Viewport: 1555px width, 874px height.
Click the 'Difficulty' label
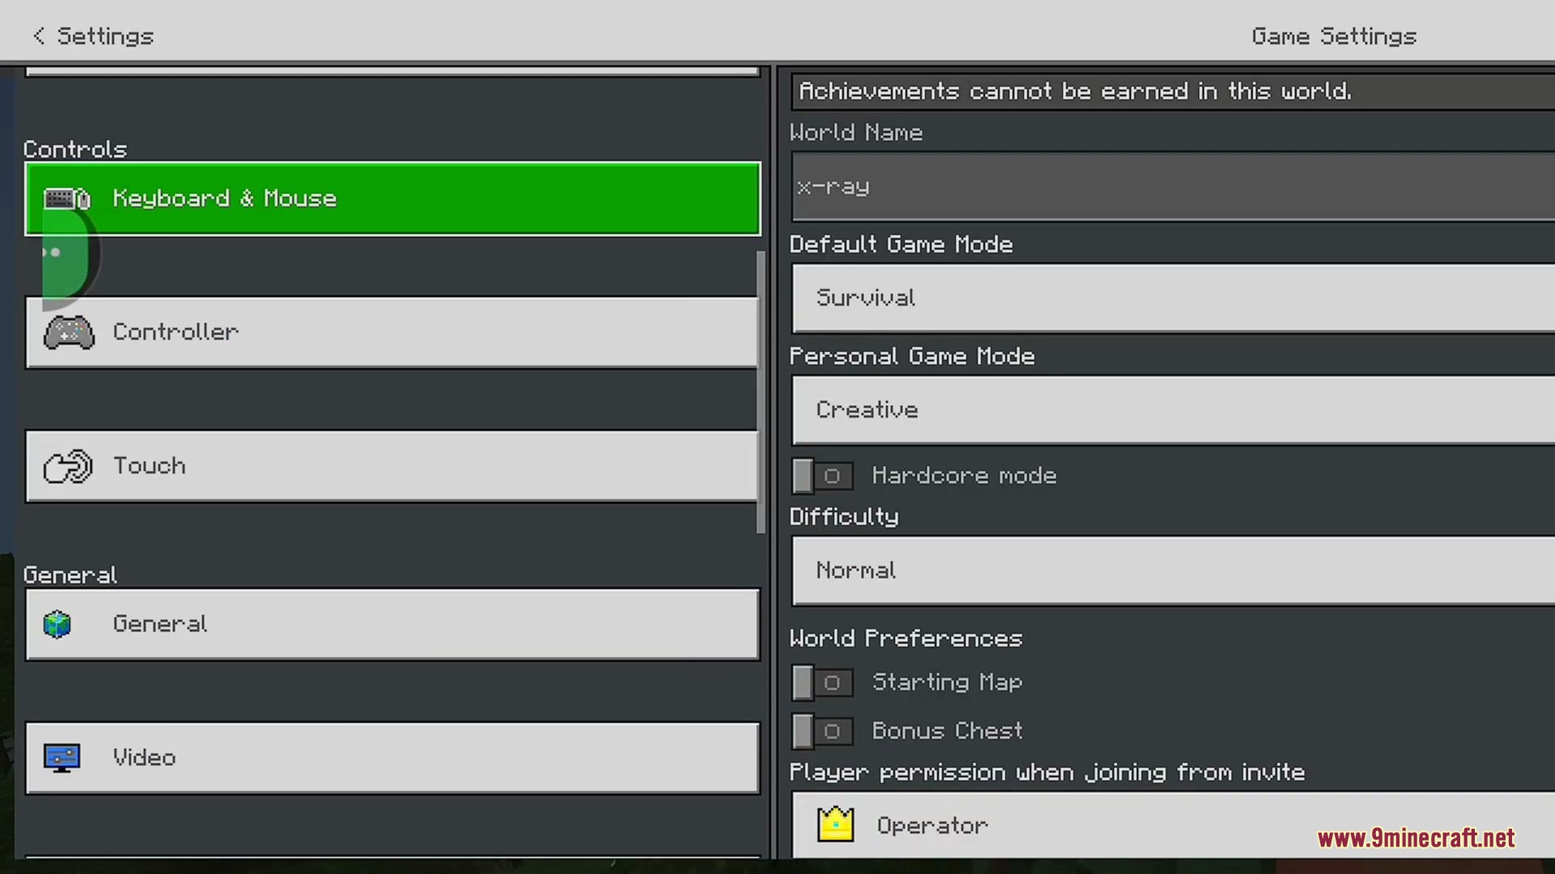click(844, 517)
